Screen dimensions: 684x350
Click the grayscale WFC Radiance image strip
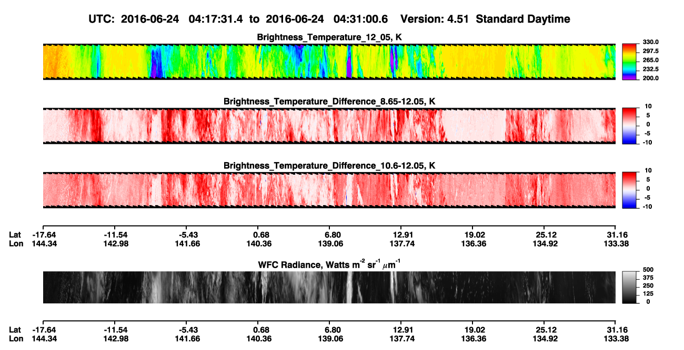coord(329,287)
